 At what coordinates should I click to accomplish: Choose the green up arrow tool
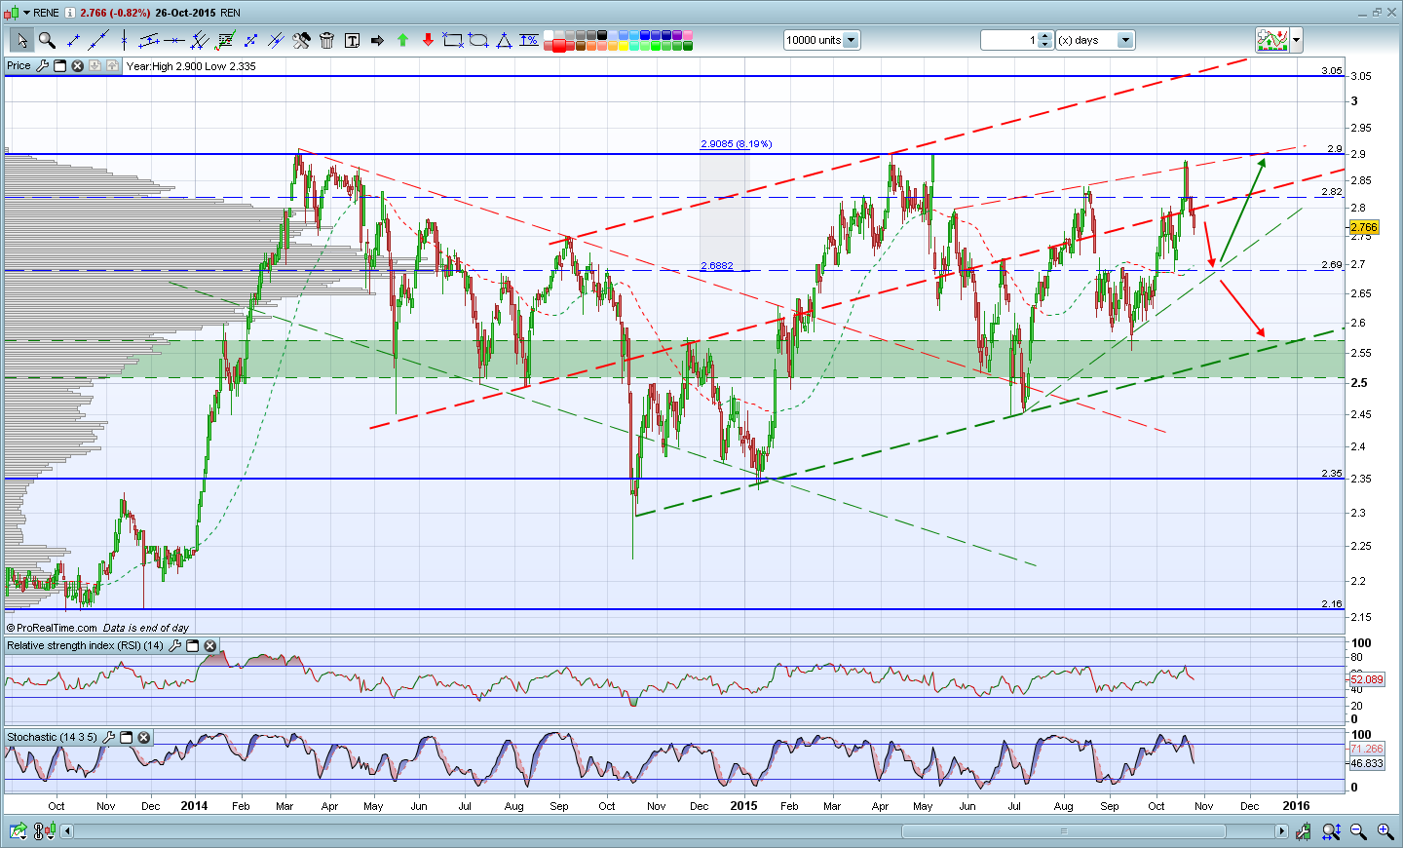(402, 40)
